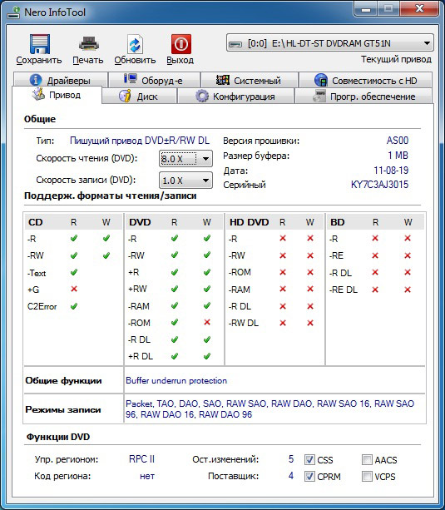
Task: Click serial number KY7C3AJ3015
Action: [379, 185]
